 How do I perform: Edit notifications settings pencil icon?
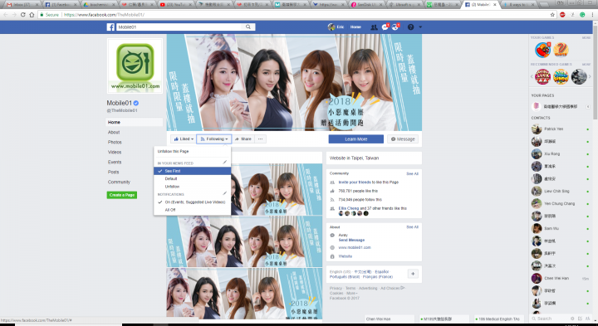coord(225,193)
